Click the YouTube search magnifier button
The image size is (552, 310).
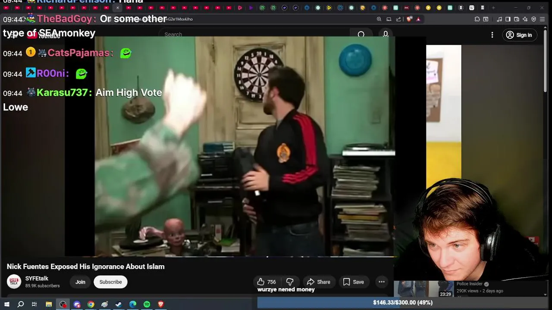(361, 34)
